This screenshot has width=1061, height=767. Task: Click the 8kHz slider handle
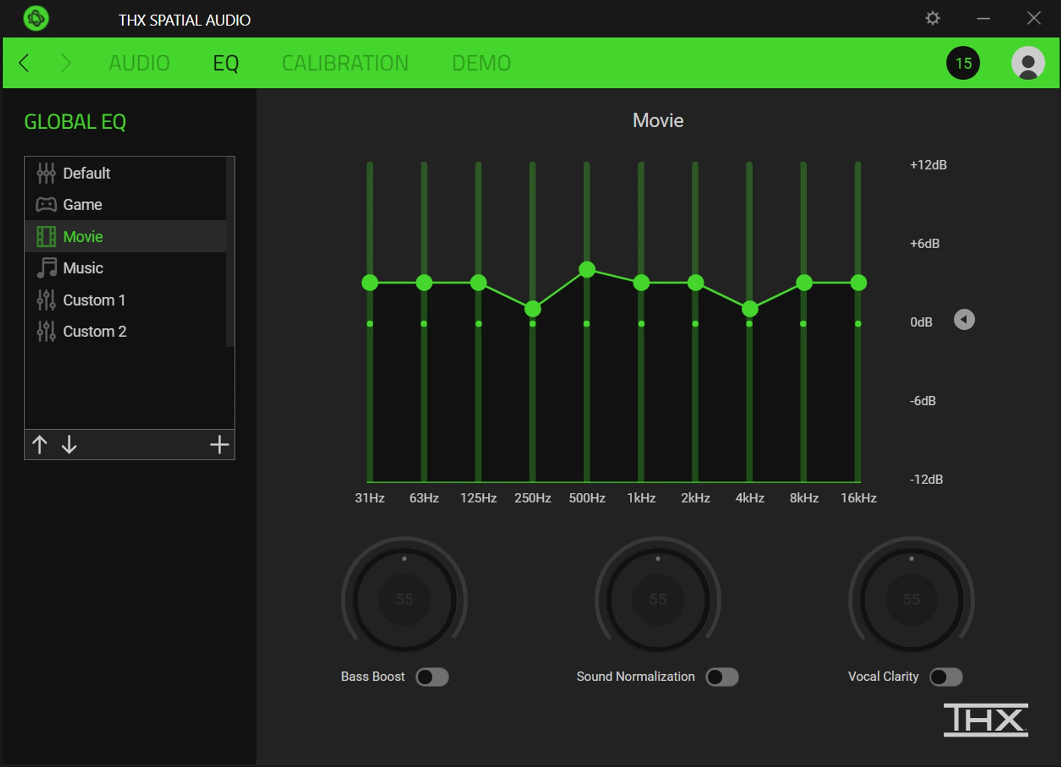[x=804, y=282]
